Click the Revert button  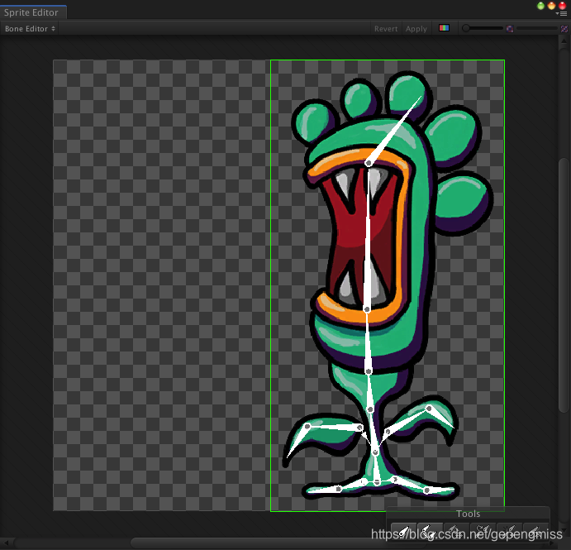click(386, 29)
